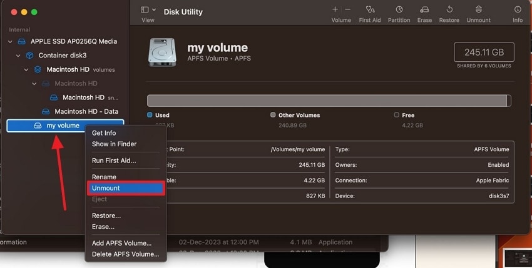Collapse APPLE SSD AP0256Q Media tree

(10, 41)
